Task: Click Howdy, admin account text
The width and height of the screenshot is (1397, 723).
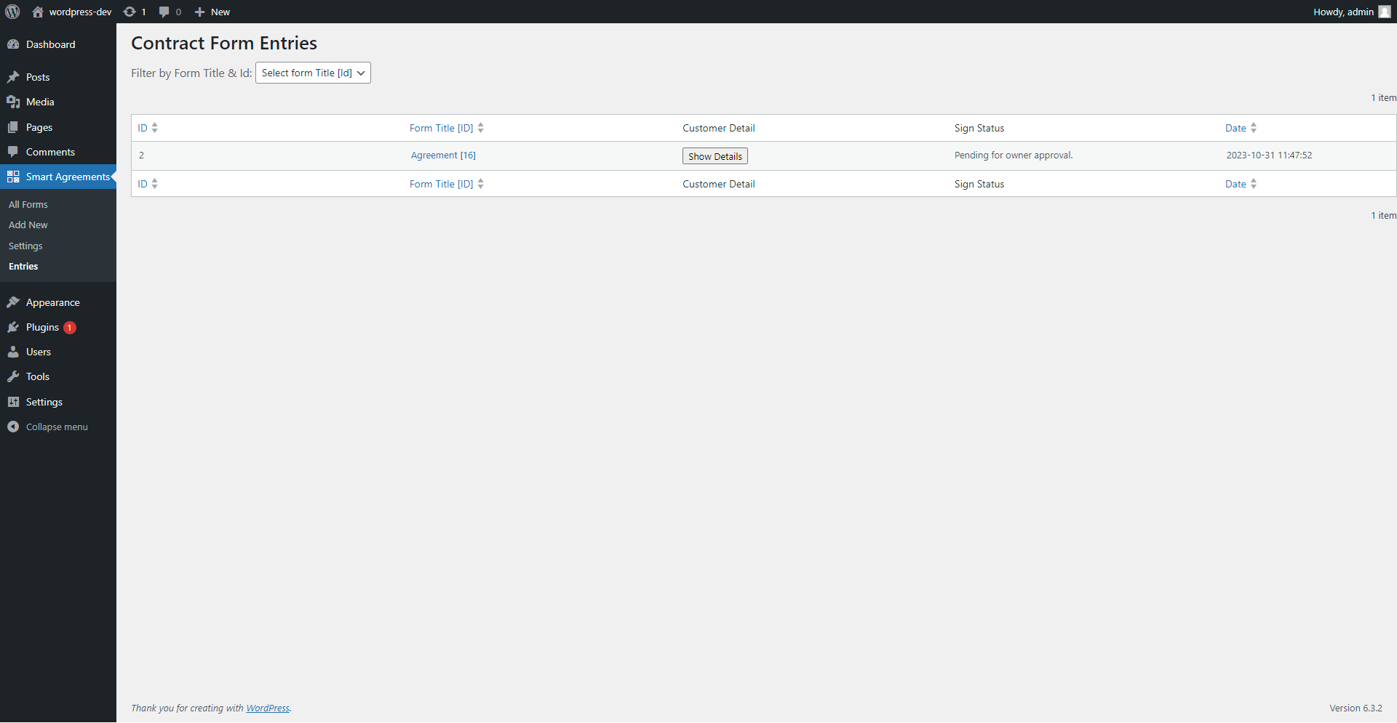Action: pos(1343,12)
